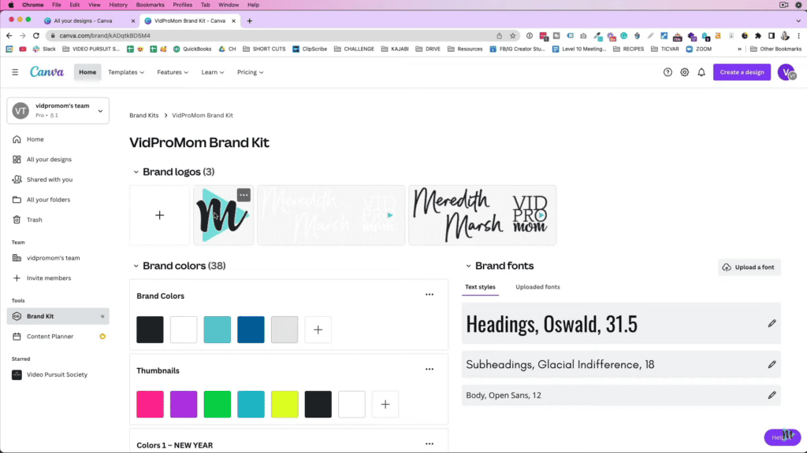Click Invite members
Image resolution: width=807 pixels, height=453 pixels.
[x=49, y=278]
